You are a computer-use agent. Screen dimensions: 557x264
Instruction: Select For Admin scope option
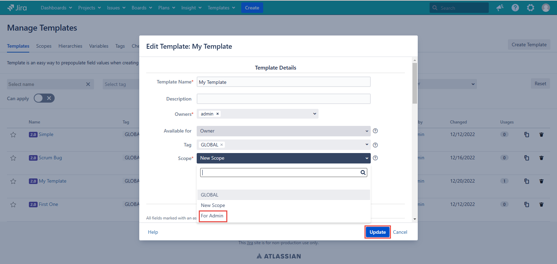point(212,216)
